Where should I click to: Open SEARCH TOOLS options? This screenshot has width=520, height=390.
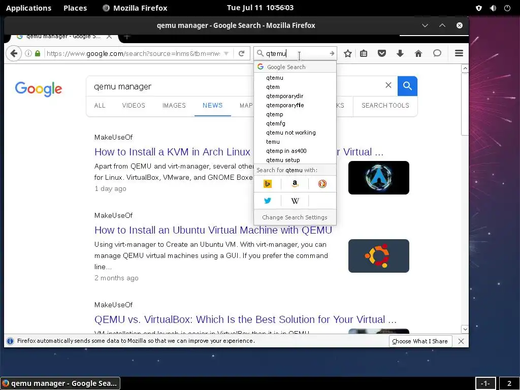[385, 106]
